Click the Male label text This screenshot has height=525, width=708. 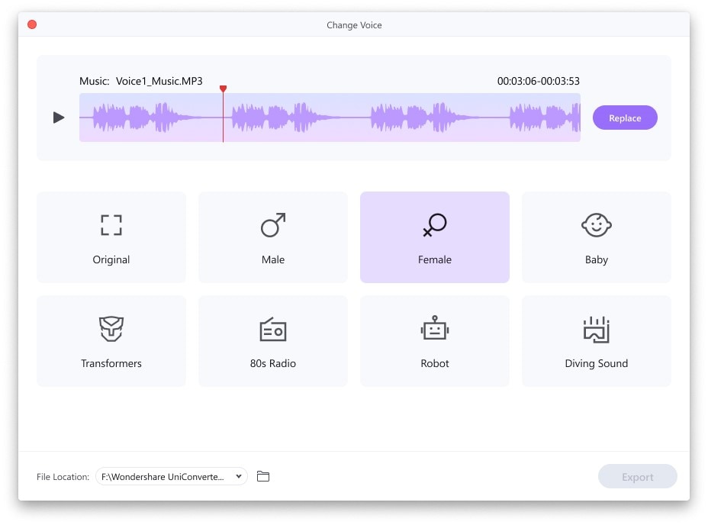click(x=273, y=259)
